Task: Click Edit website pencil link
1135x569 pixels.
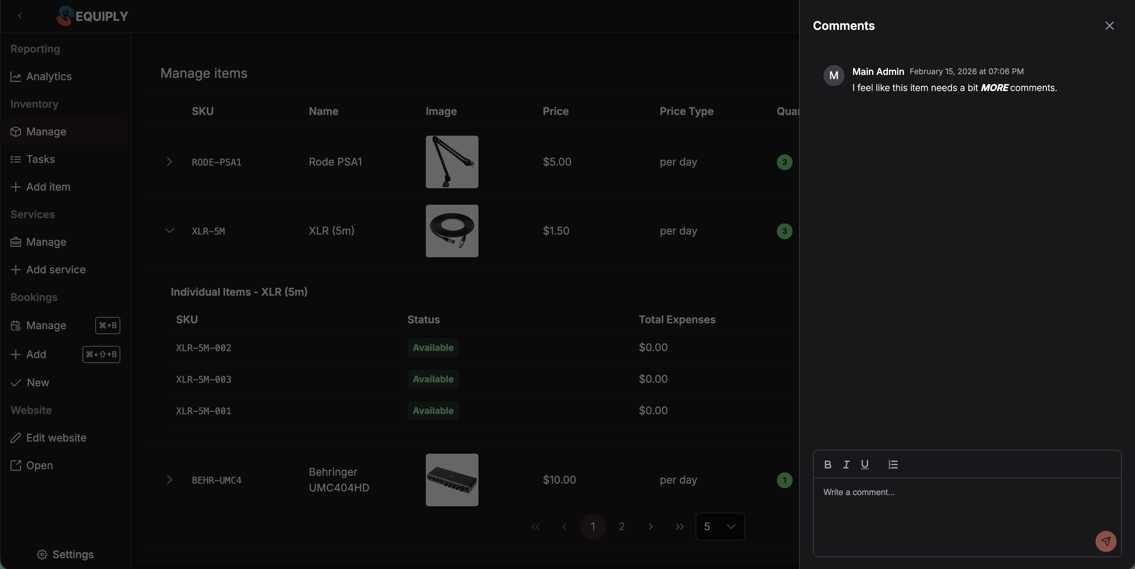Action: [56, 438]
